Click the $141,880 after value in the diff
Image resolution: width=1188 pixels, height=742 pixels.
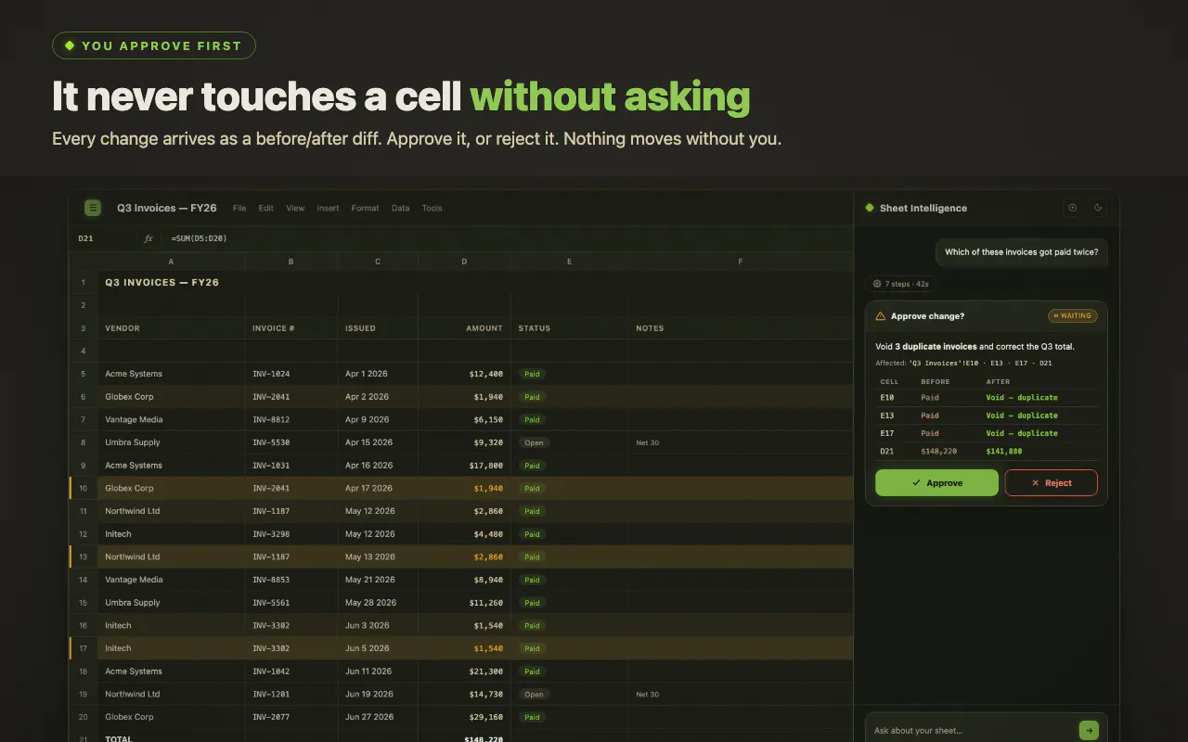click(x=1004, y=452)
